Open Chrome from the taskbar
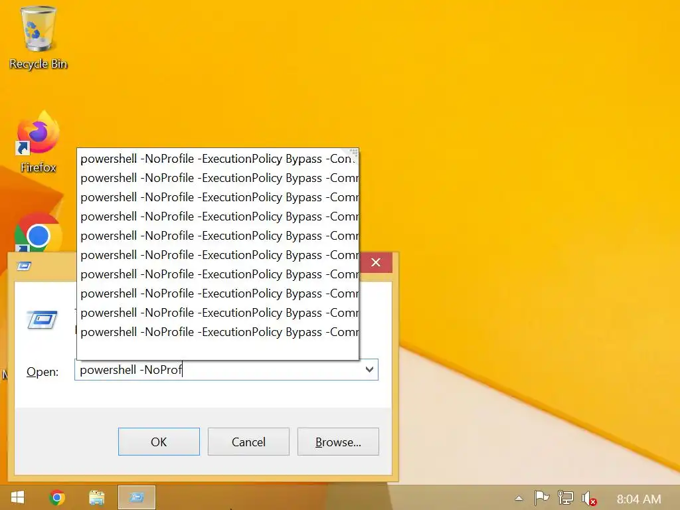The width and height of the screenshot is (680, 510). click(57, 497)
